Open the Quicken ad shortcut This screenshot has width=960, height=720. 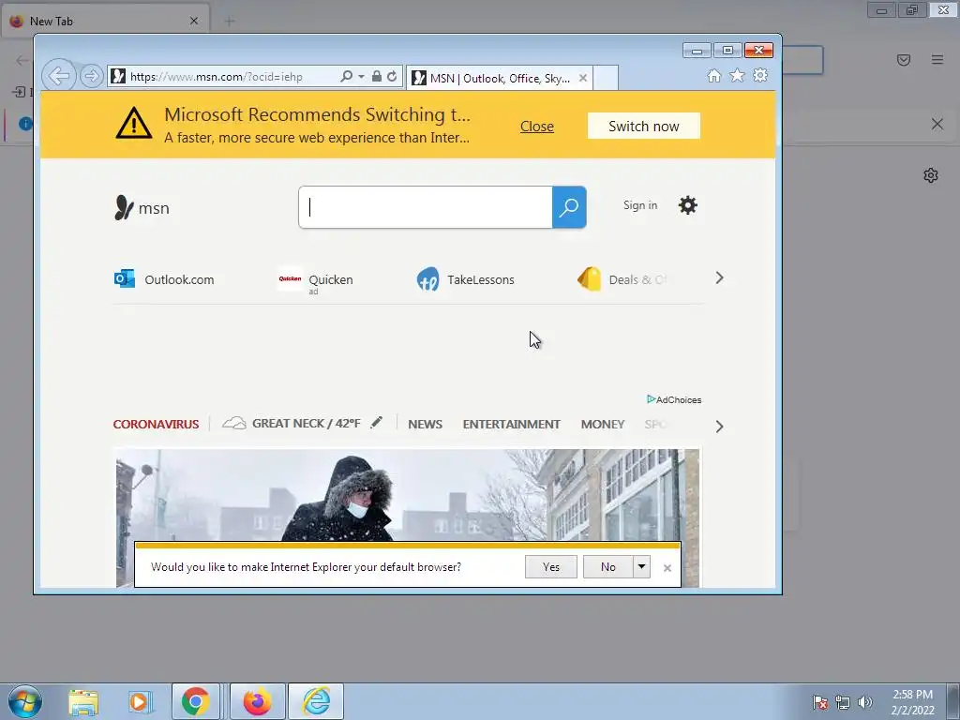pyautogui.click(x=315, y=281)
